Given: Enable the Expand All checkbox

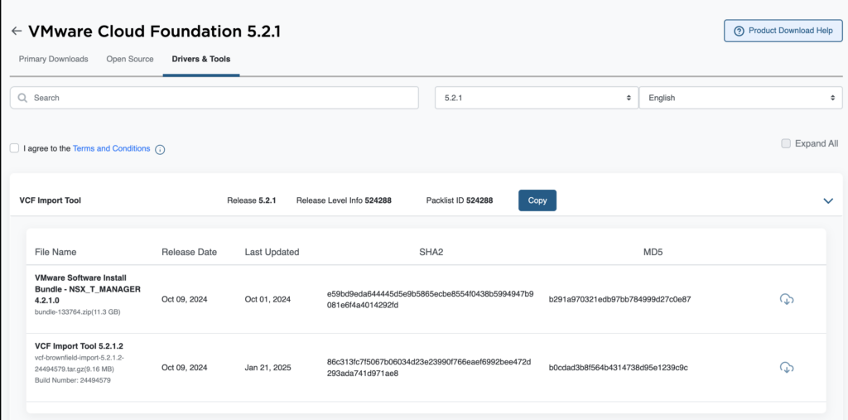Looking at the screenshot, I should [x=786, y=143].
